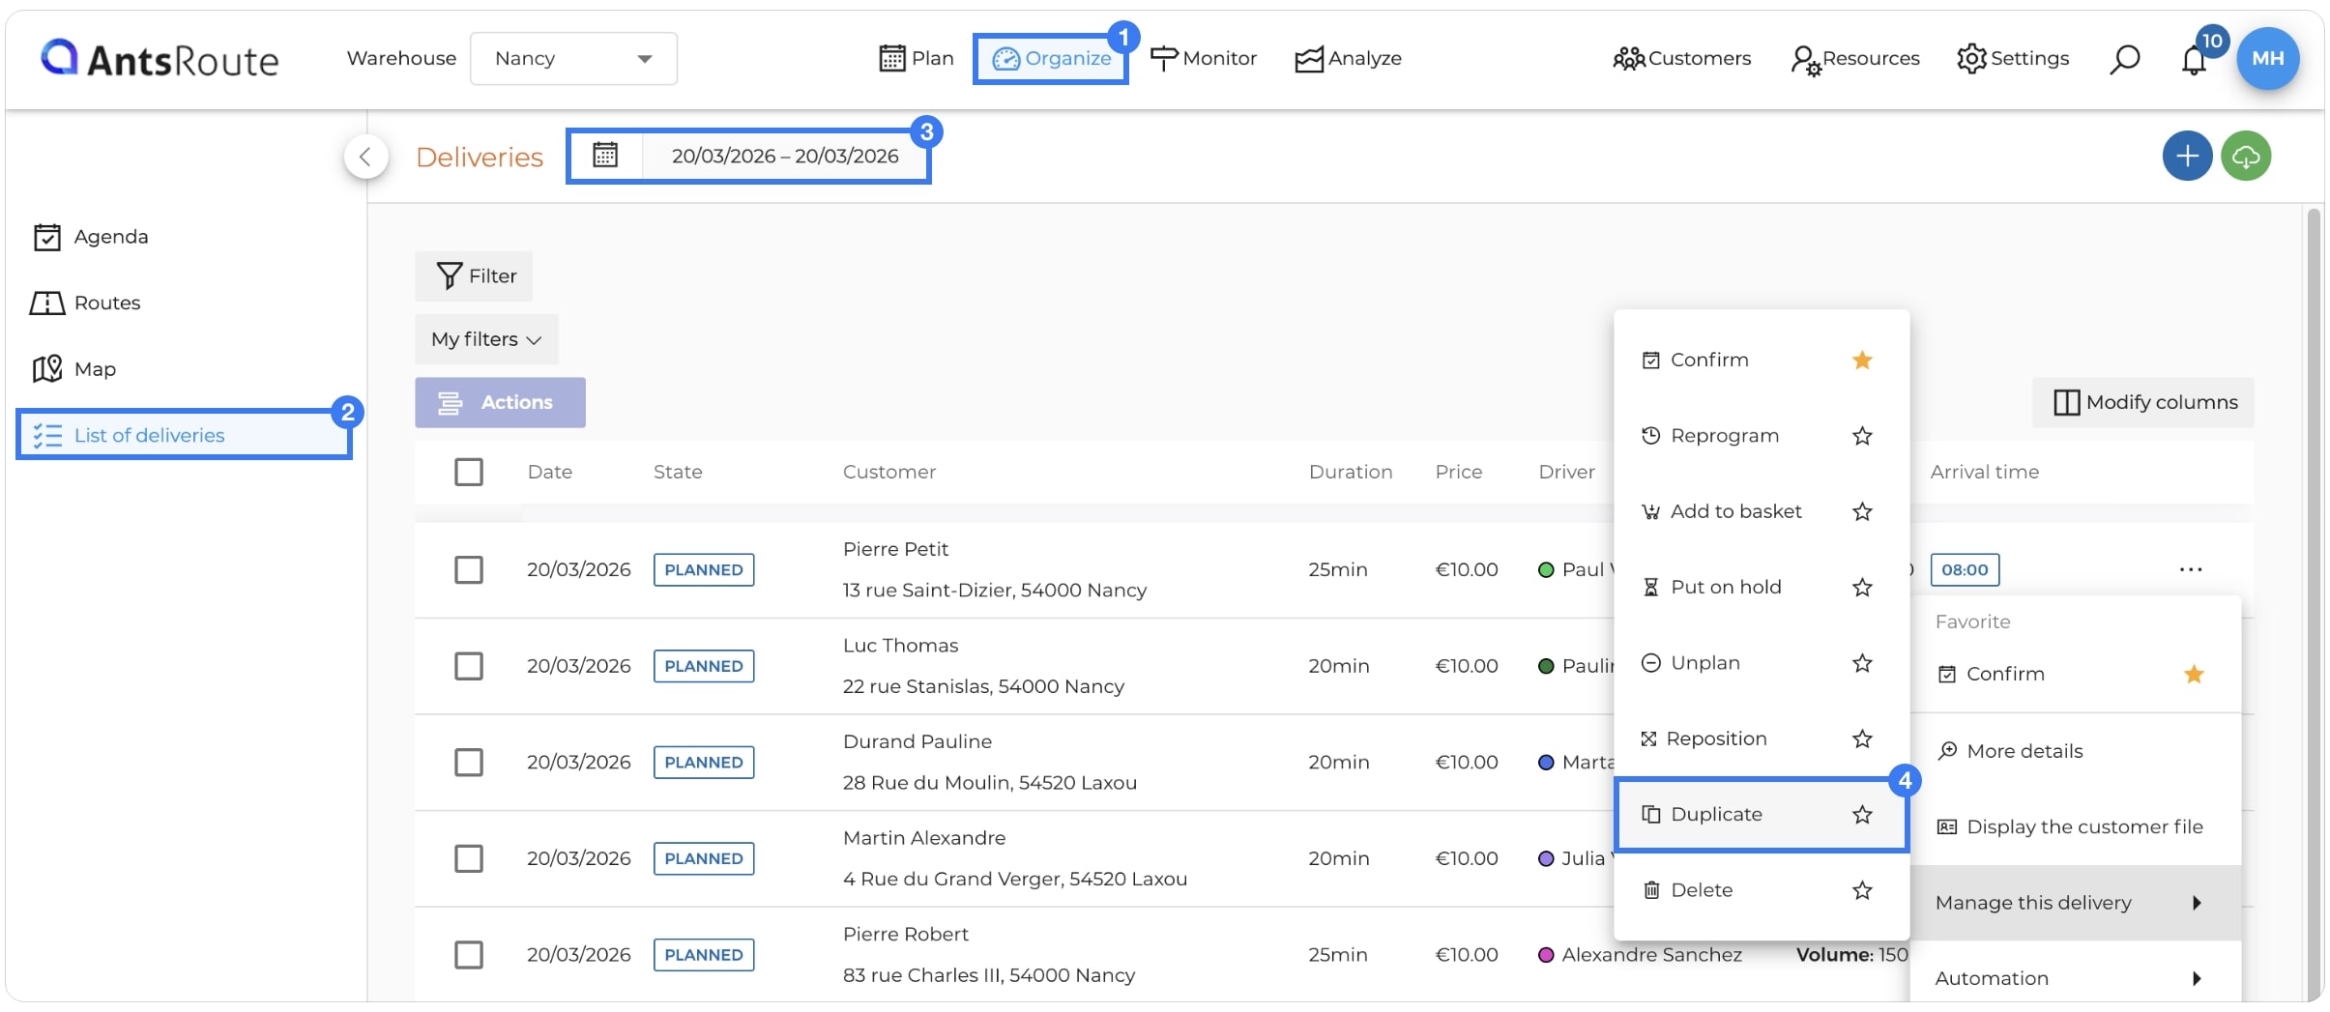2330x1012 pixels.
Task: Go to the Analyze tab
Action: pyautogui.click(x=1348, y=58)
